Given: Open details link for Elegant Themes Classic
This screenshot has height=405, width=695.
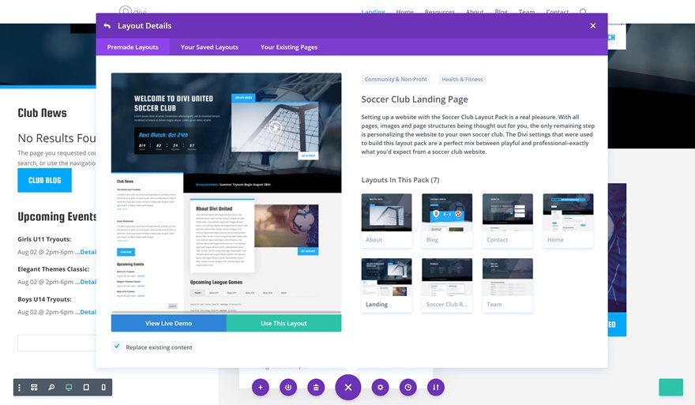Looking at the screenshot, I should 85,282.
